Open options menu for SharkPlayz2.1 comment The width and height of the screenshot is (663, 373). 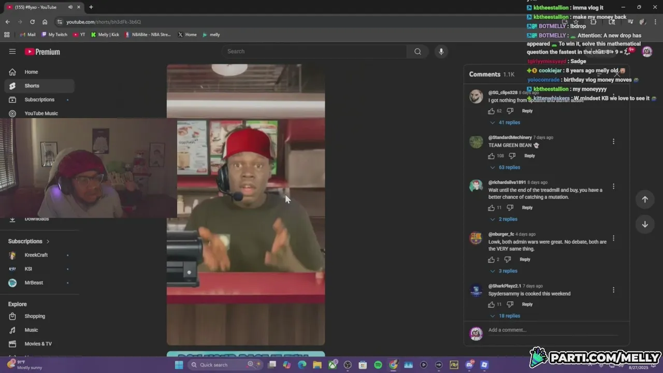[613, 290]
